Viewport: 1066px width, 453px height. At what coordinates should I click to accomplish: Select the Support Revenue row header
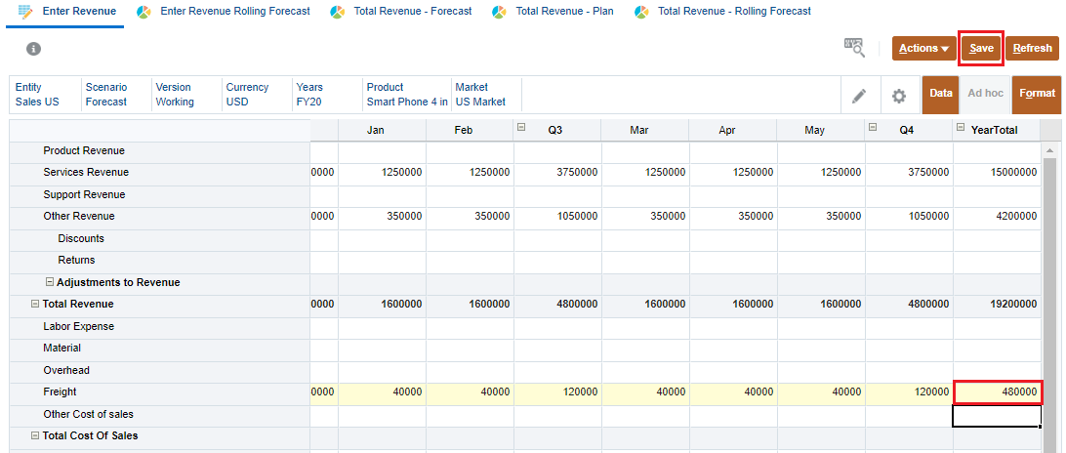(160, 195)
